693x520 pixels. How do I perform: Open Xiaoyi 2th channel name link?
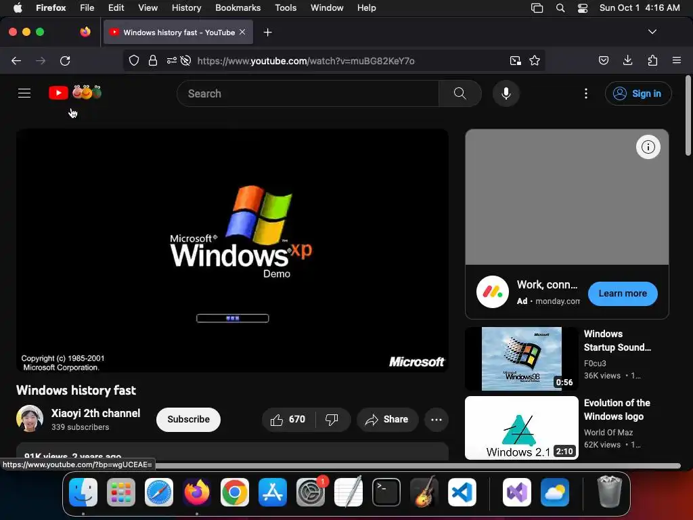point(95,414)
